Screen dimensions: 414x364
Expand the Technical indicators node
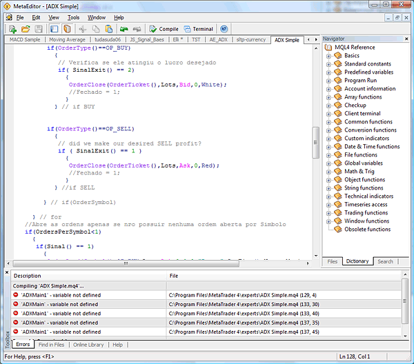click(x=328, y=196)
